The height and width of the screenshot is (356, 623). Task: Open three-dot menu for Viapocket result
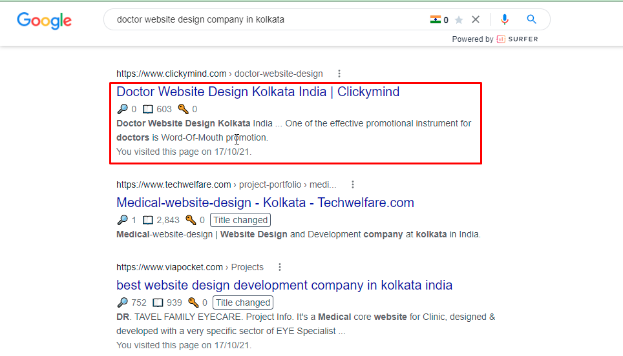279,267
